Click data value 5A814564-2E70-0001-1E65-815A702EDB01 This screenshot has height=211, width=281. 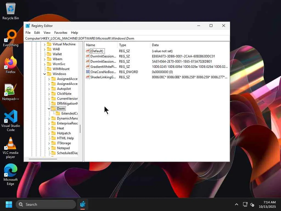pos(182,61)
